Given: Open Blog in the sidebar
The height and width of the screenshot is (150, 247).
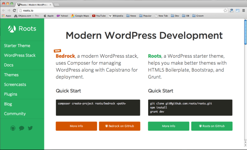Looking at the screenshot, I should click(x=8, y=104).
